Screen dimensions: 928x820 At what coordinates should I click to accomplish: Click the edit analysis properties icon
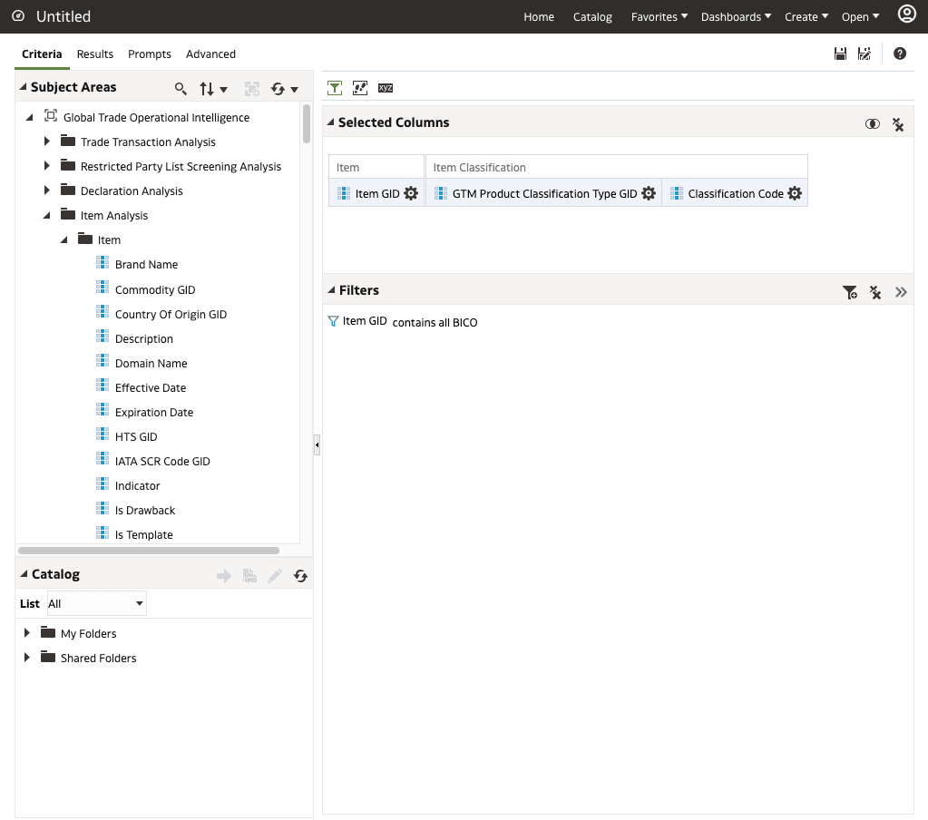[360, 88]
